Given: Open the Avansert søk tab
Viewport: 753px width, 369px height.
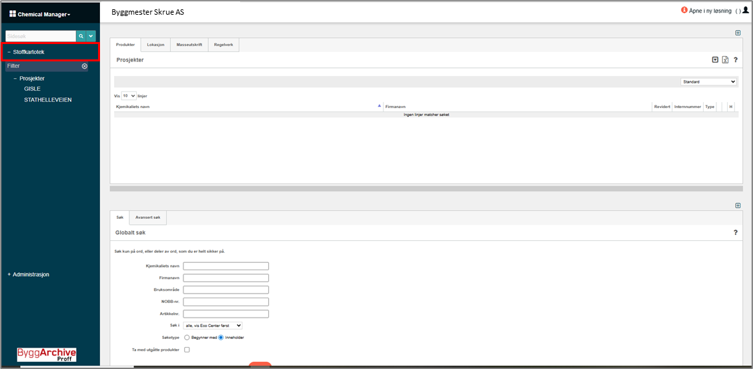Looking at the screenshot, I should pyautogui.click(x=148, y=218).
